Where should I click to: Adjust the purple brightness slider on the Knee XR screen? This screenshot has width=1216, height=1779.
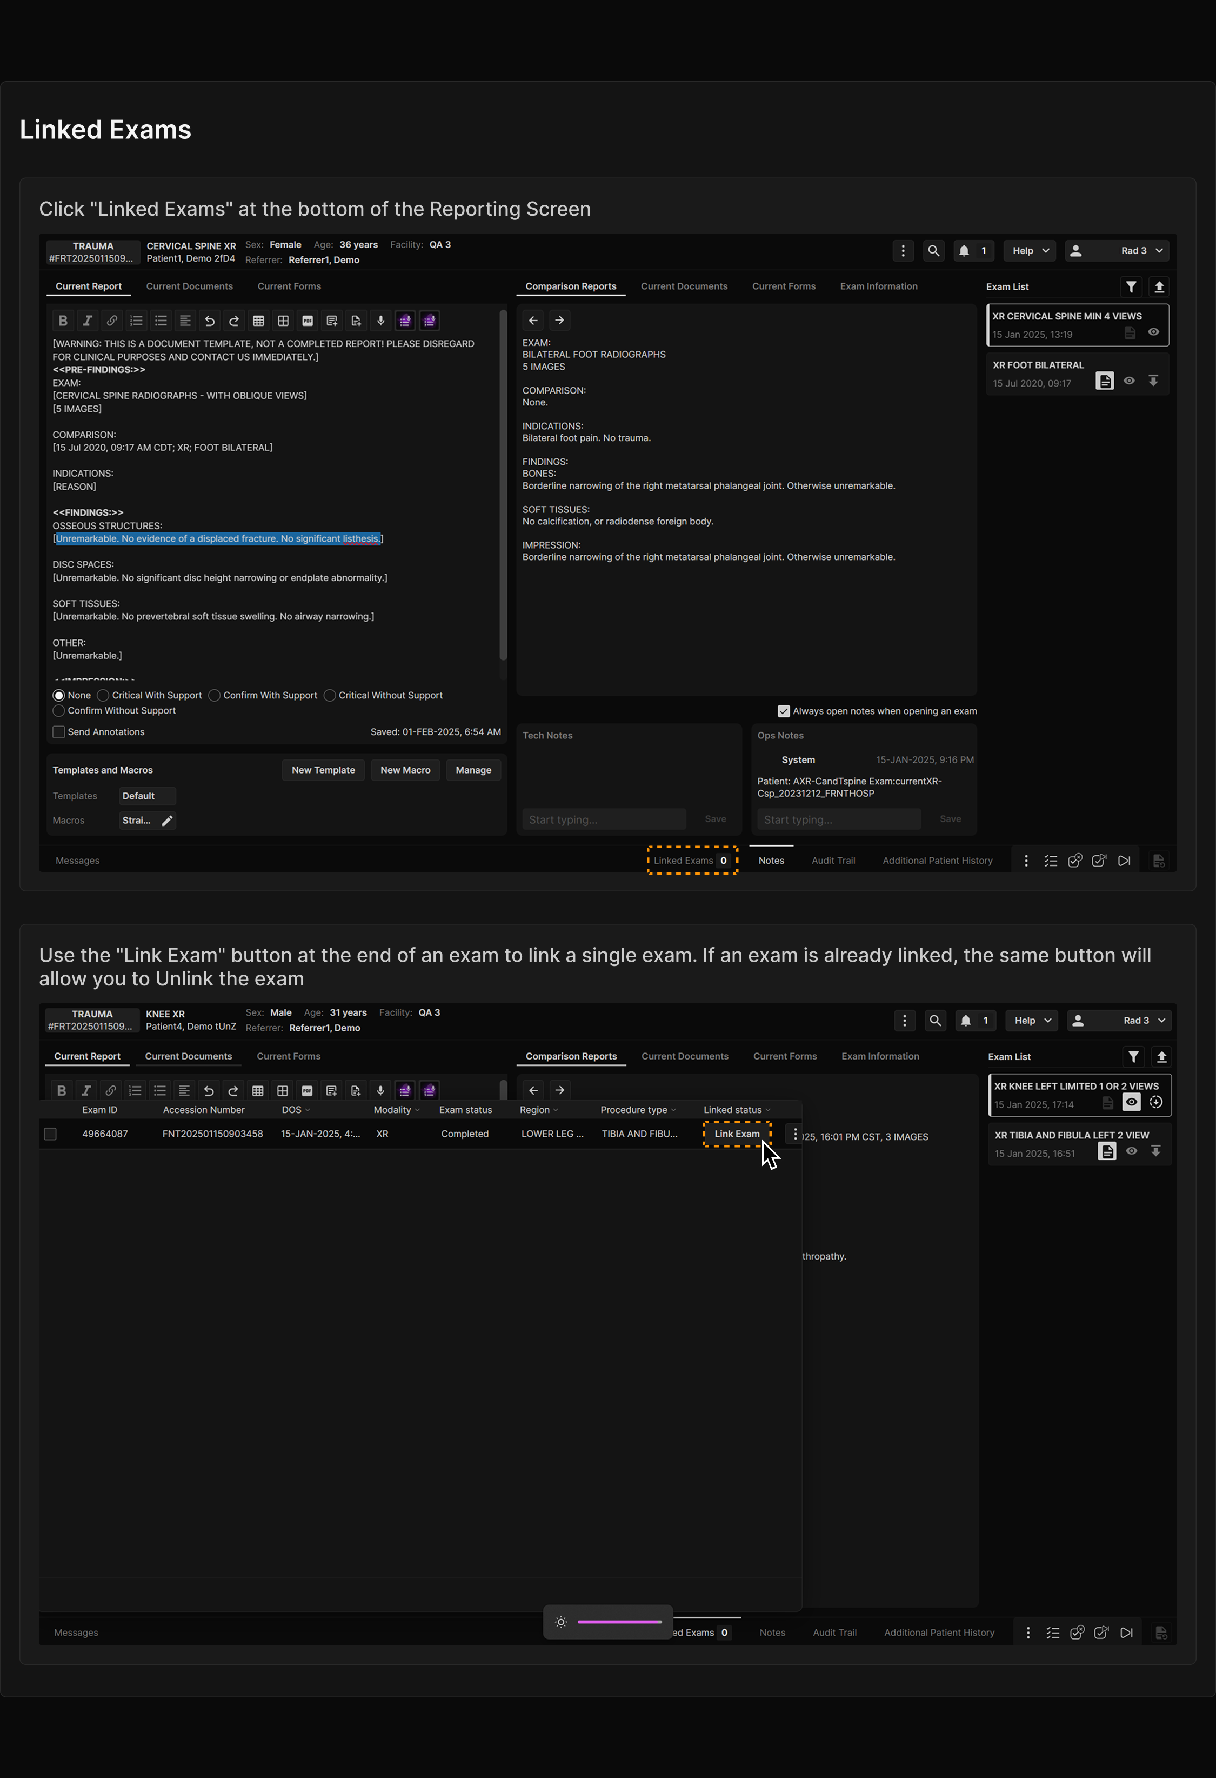620,1622
